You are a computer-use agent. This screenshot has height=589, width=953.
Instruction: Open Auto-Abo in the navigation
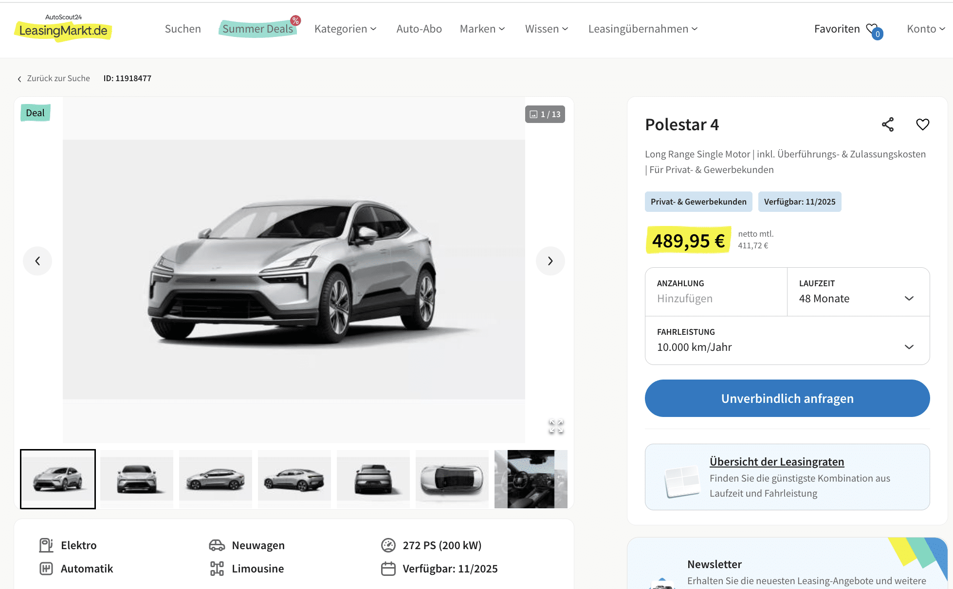419,29
